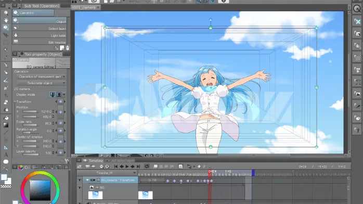Toggle keyframe for Transform row

click(61, 101)
